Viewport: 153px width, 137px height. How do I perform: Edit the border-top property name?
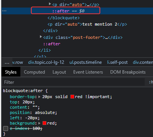(x=22, y=97)
